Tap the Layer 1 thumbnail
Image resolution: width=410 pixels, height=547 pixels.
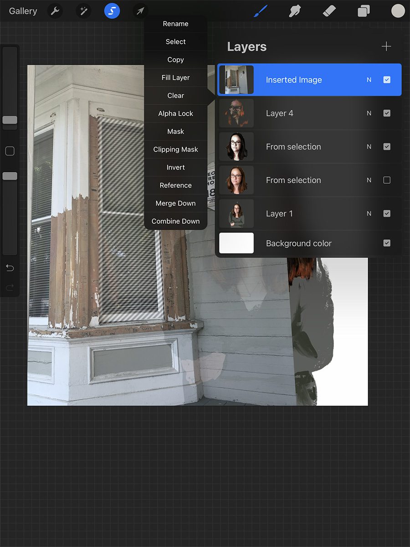pyautogui.click(x=236, y=213)
